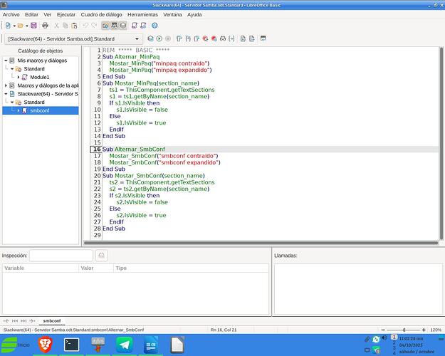Click the Inspección watch input field

point(61,255)
